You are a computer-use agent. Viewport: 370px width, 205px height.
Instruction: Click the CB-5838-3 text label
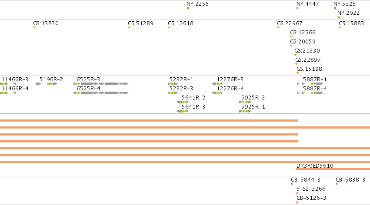click(350, 180)
